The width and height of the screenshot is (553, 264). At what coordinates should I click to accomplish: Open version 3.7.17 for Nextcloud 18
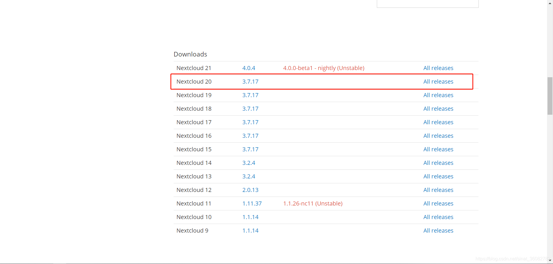click(250, 109)
